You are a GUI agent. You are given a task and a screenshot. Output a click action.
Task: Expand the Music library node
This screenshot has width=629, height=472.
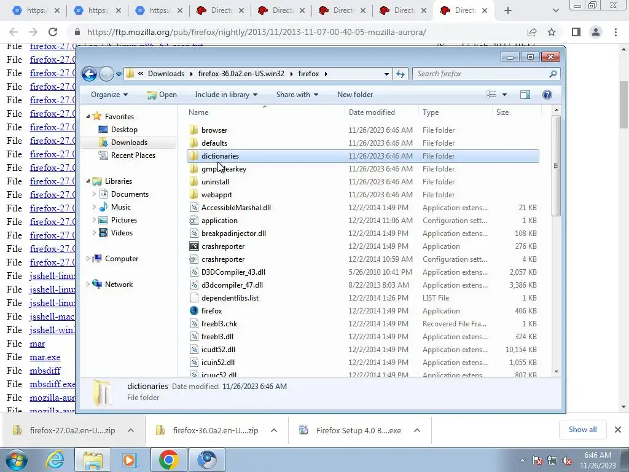point(94,207)
